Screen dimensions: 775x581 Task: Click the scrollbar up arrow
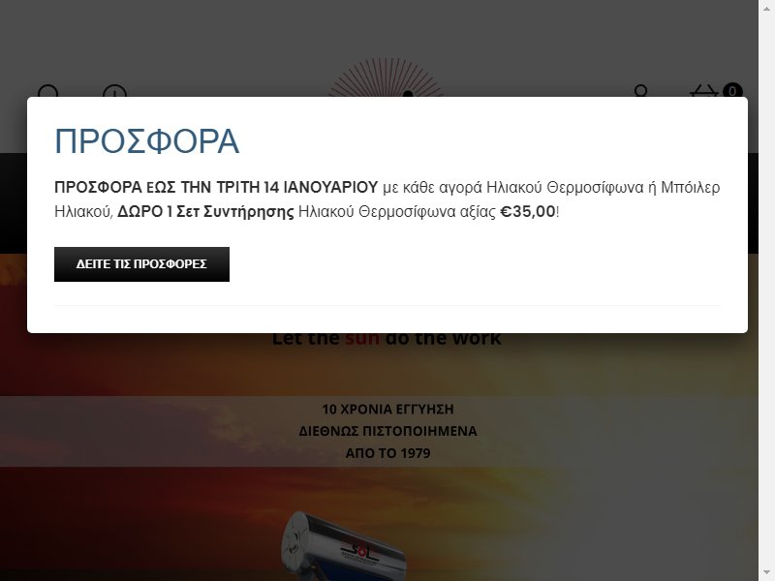point(766,5)
